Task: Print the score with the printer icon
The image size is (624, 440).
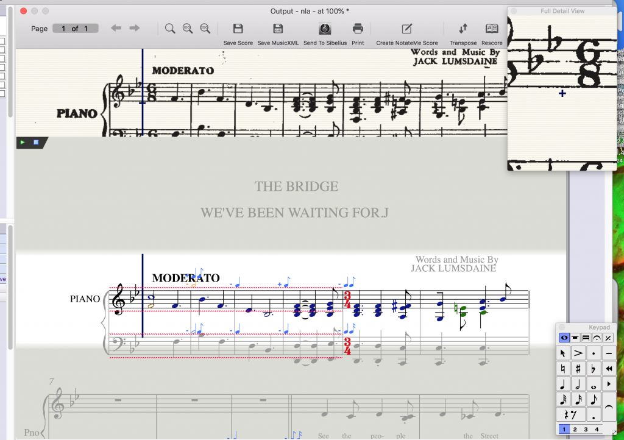Action: coord(358,29)
